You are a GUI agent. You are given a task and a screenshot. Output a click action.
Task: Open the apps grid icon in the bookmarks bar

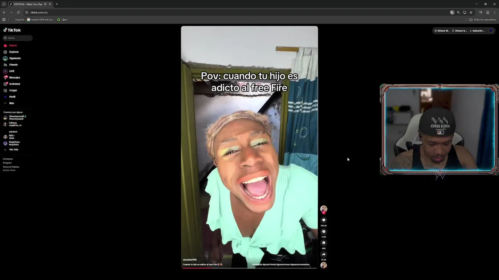click(4, 19)
